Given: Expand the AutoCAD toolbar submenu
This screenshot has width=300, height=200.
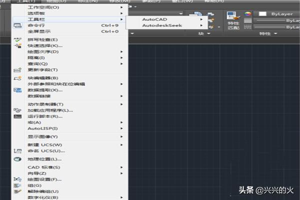Looking at the screenshot, I should coord(154,19).
